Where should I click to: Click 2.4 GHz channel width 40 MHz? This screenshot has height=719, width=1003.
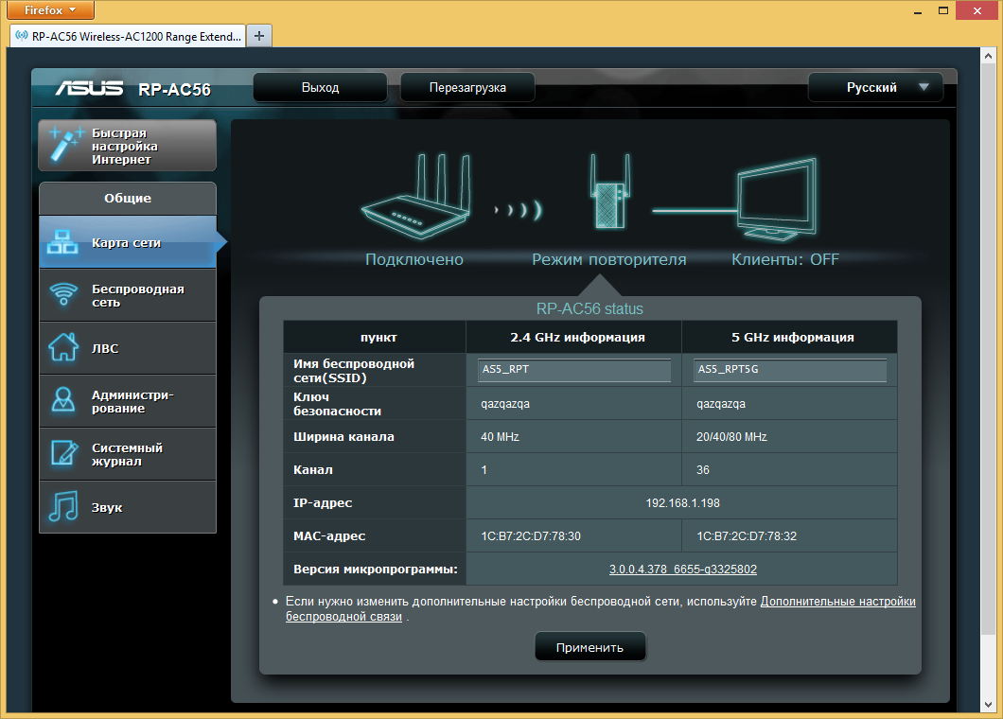[501, 437]
